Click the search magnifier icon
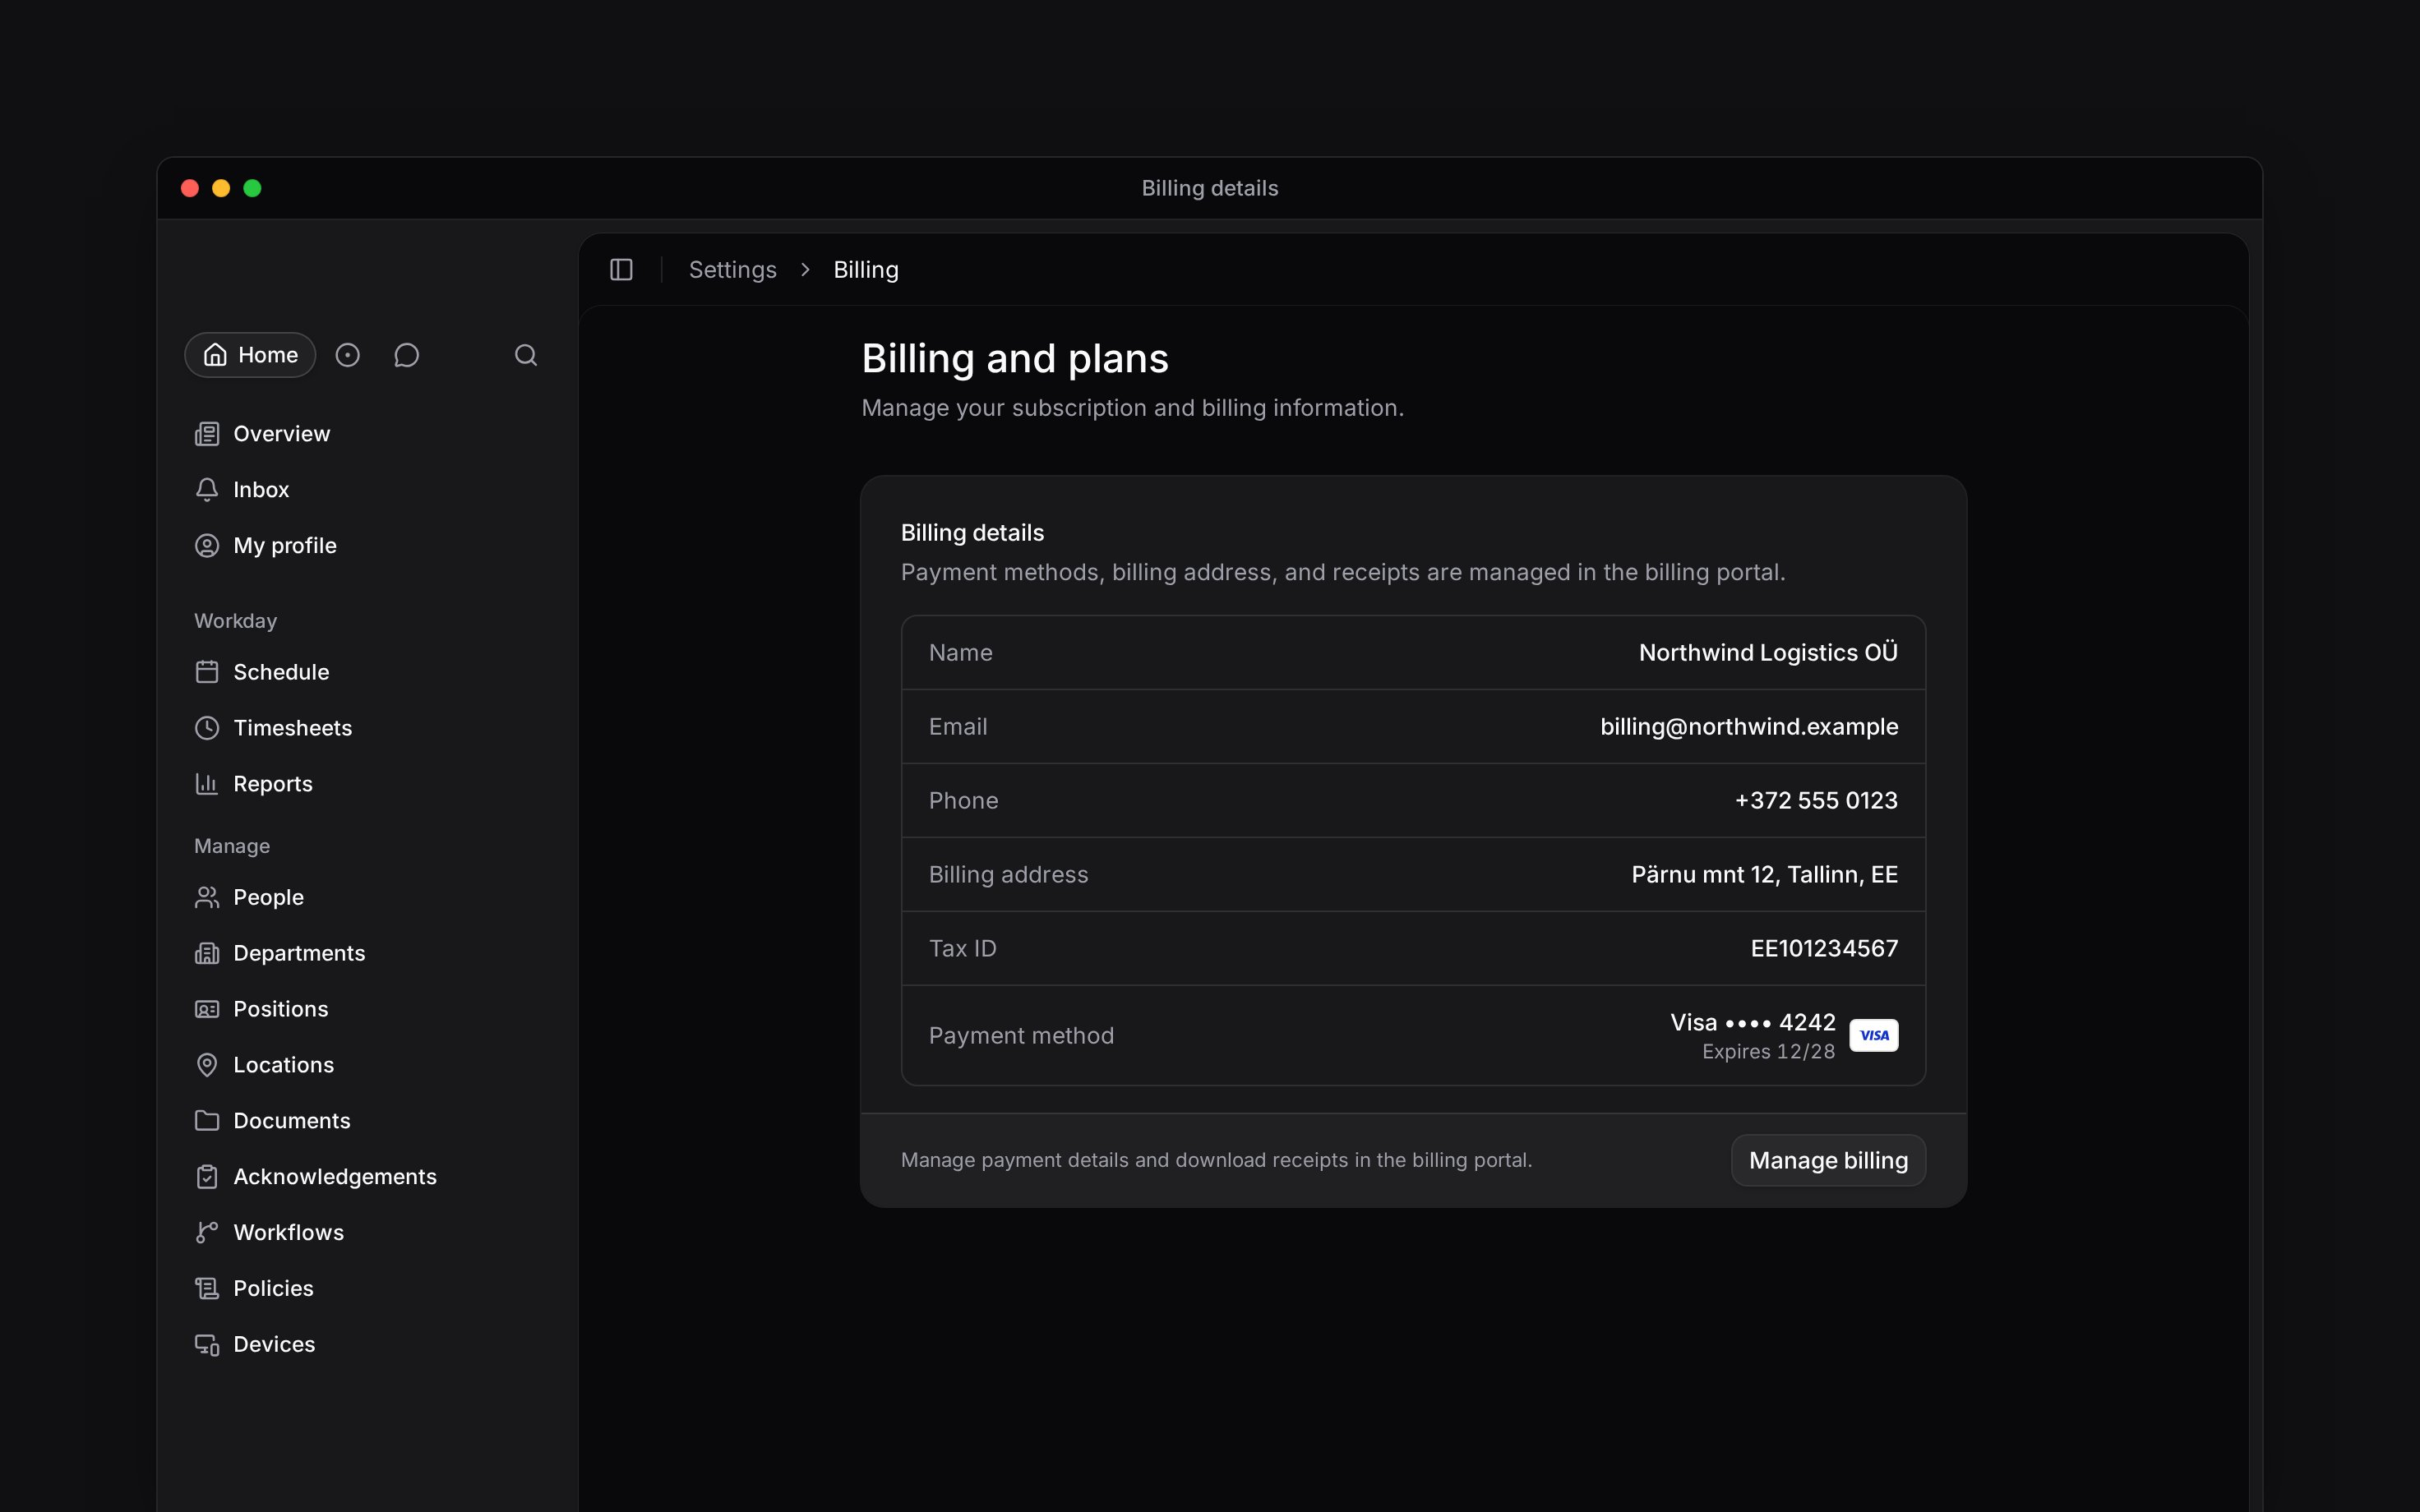Image resolution: width=2420 pixels, height=1512 pixels. [526, 355]
